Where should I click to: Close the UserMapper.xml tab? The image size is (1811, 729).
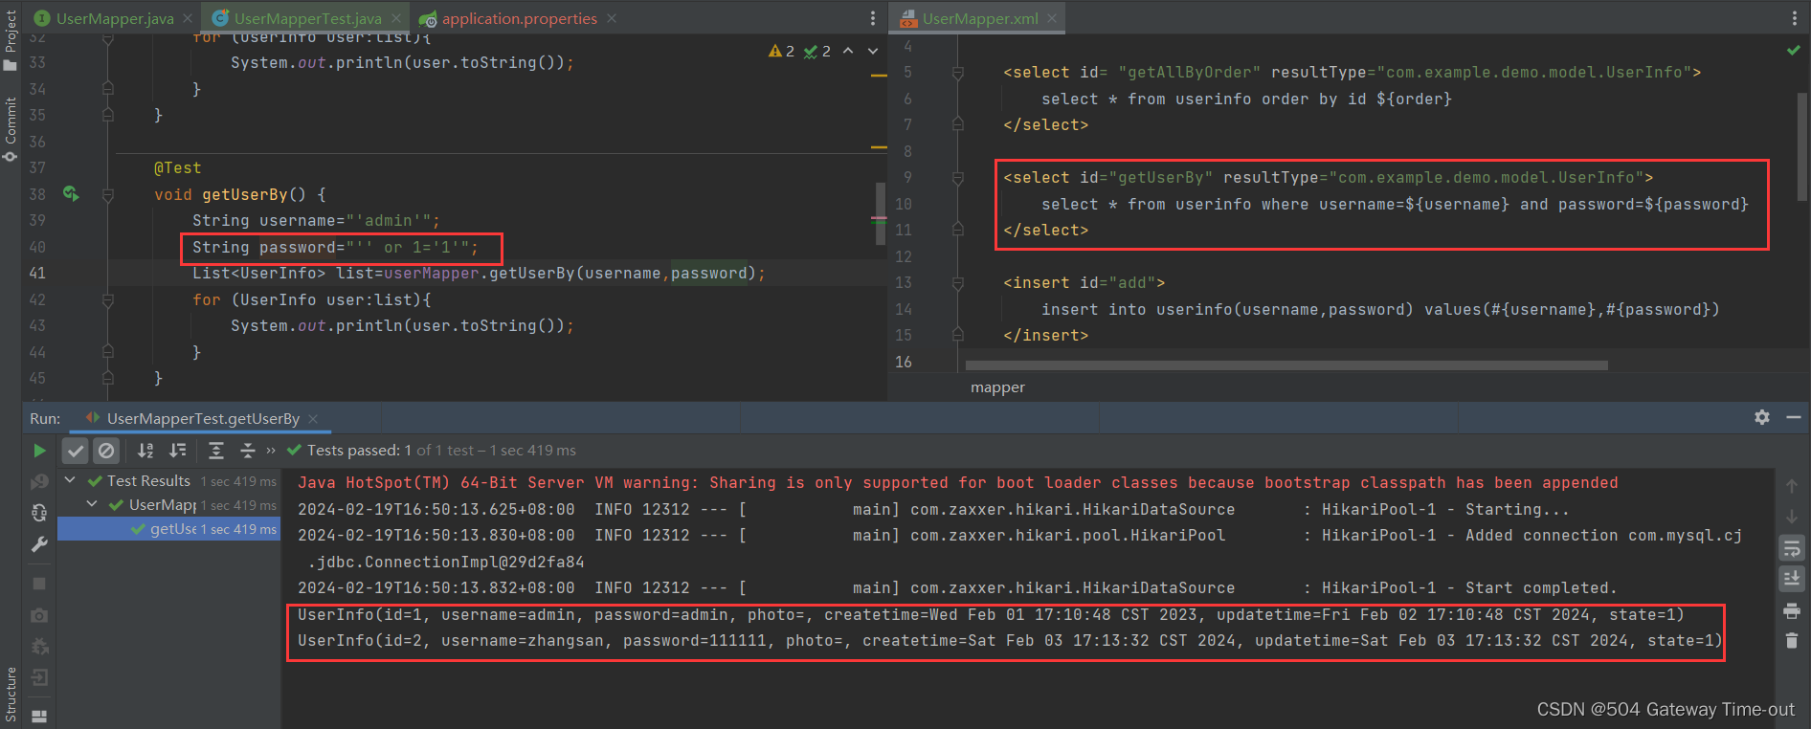click(1052, 18)
